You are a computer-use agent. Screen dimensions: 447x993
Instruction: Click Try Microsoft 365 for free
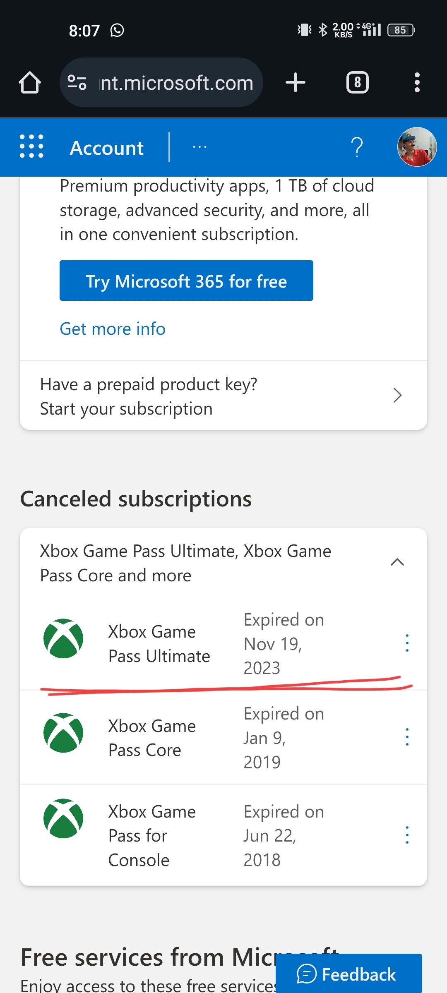point(186,281)
